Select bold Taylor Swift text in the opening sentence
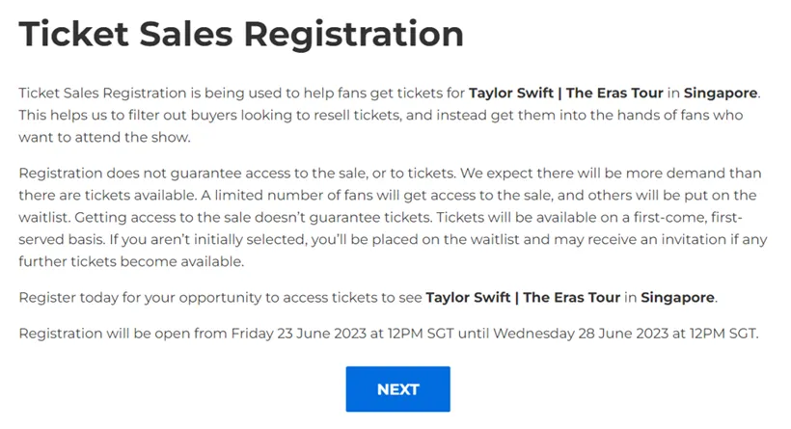This screenshot has width=791, height=429. 511,94
